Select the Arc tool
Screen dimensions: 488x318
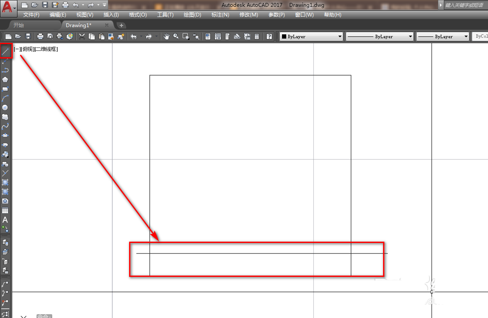[x=5, y=98]
